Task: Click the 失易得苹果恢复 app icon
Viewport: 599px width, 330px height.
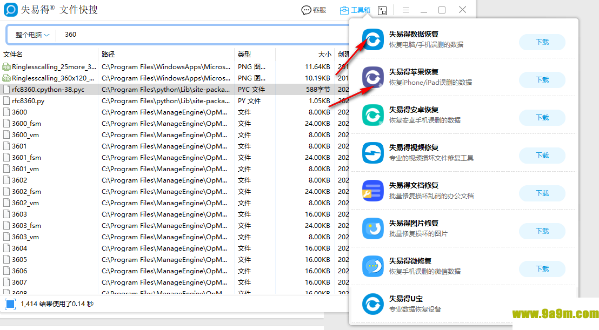Action: [373, 77]
